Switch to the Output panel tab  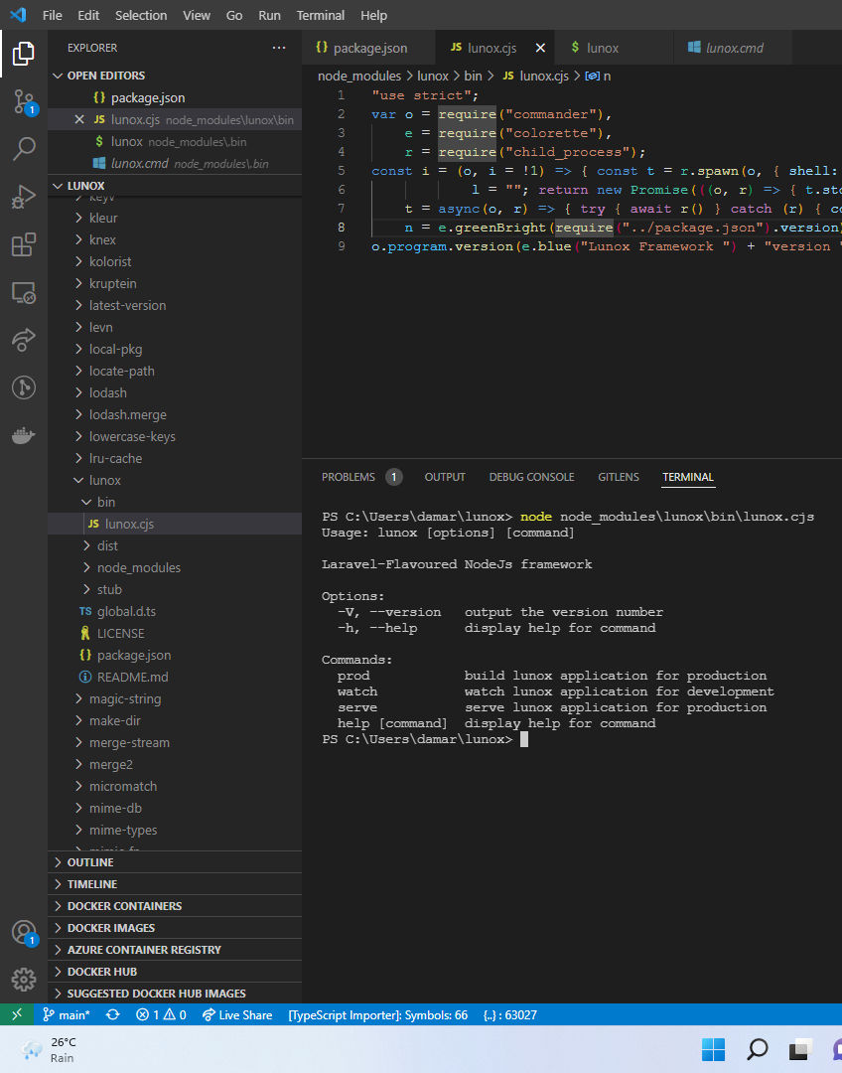(x=445, y=477)
